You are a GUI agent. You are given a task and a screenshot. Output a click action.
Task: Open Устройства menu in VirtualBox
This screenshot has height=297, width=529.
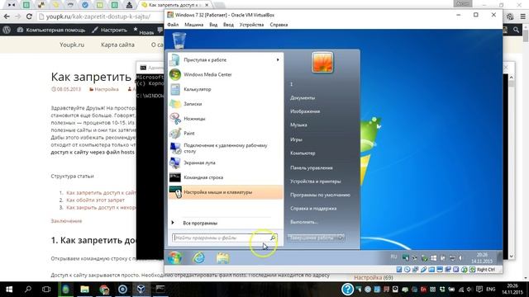pos(251,25)
